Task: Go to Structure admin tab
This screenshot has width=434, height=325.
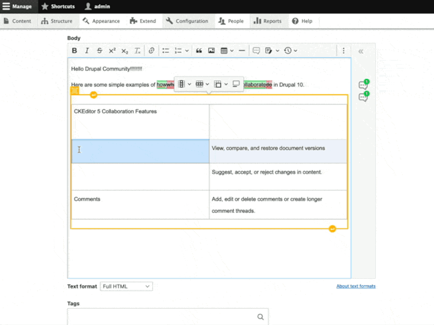Action: click(x=57, y=21)
